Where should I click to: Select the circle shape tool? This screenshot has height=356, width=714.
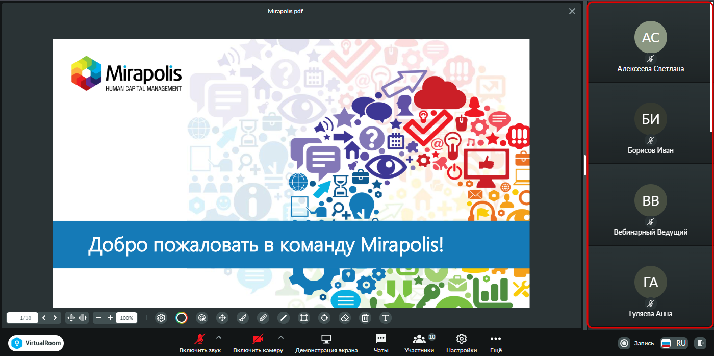pos(324,318)
